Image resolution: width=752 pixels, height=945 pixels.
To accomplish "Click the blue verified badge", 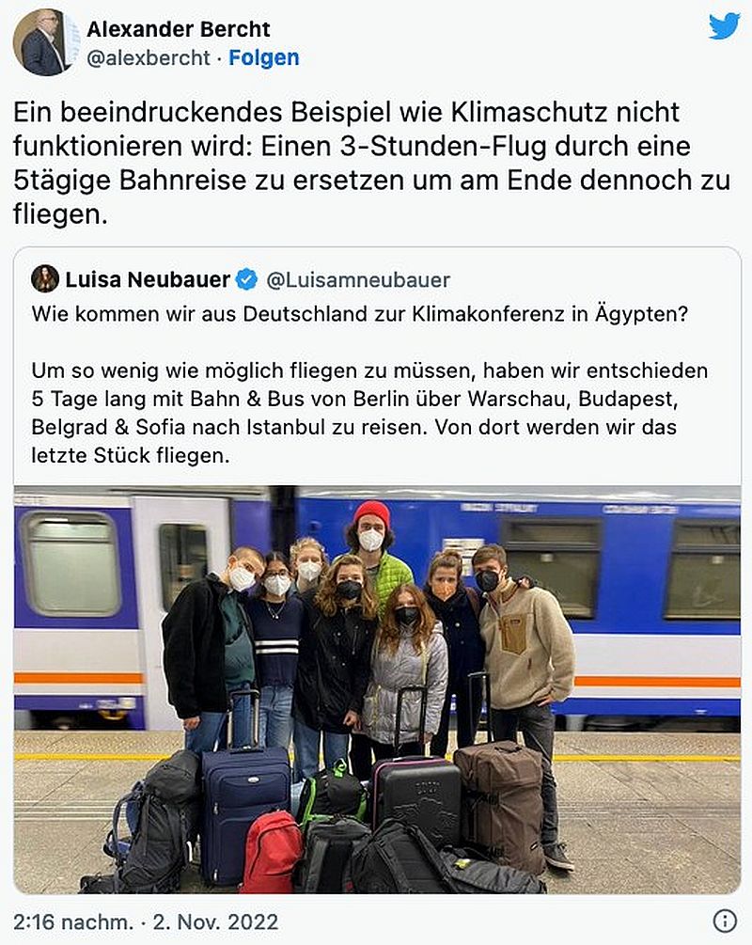I will 246,279.
